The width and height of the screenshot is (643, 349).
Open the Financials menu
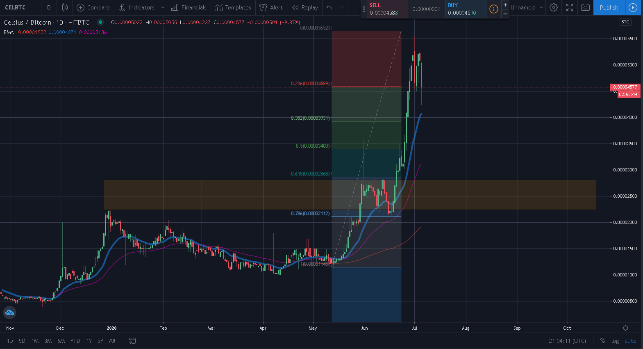tap(189, 7)
